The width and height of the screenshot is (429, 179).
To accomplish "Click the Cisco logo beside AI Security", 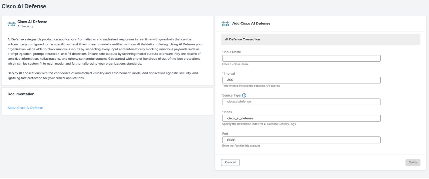I will pyautogui.click(x=11, y=24).
